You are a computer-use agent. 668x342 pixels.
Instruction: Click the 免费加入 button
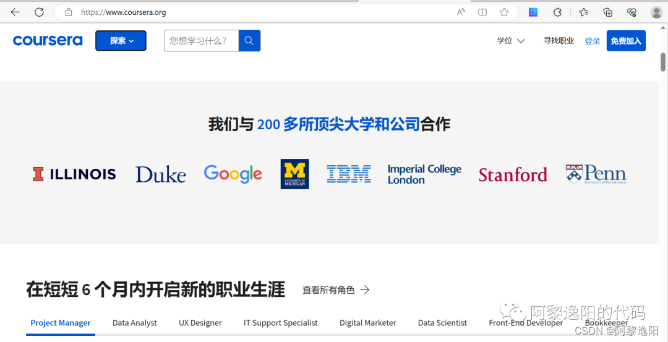pos(626,41)
